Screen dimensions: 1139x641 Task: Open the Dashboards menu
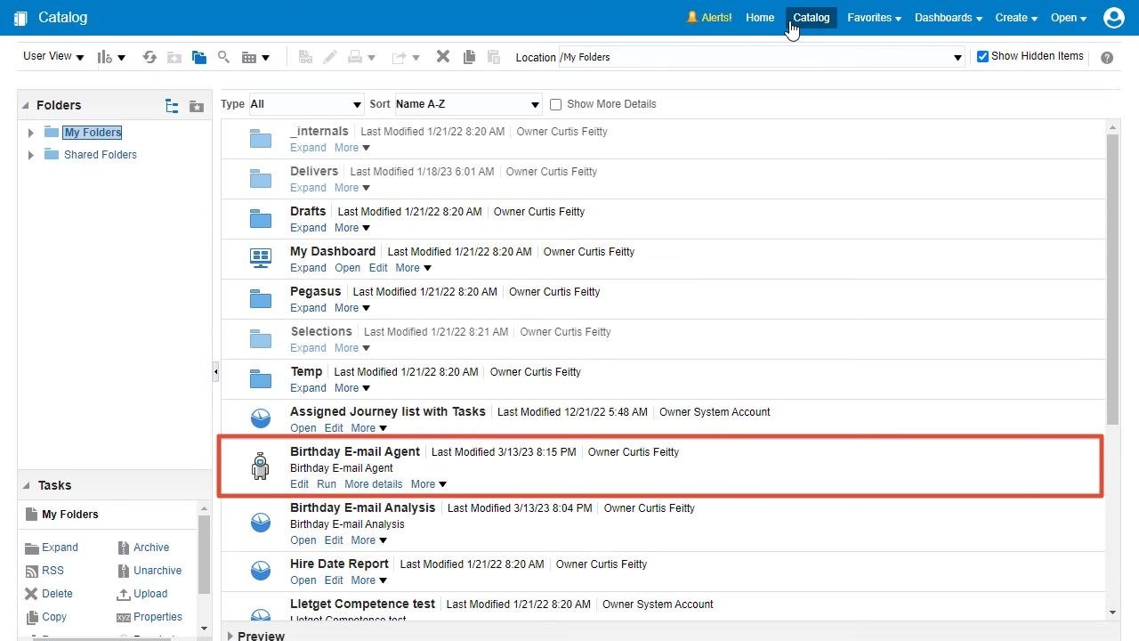[x=949, y=17]
